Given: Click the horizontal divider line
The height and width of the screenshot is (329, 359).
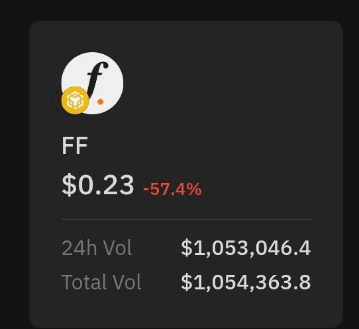Looking at the screenshot, I should click(x=186, y=219).
